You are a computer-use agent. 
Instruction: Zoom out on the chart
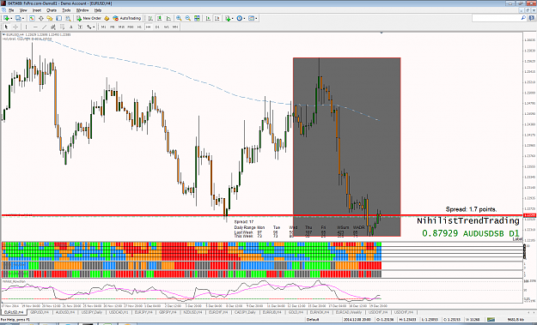188,18
